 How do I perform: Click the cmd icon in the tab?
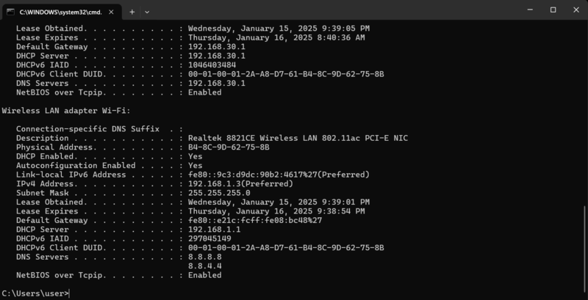[12, 12]
